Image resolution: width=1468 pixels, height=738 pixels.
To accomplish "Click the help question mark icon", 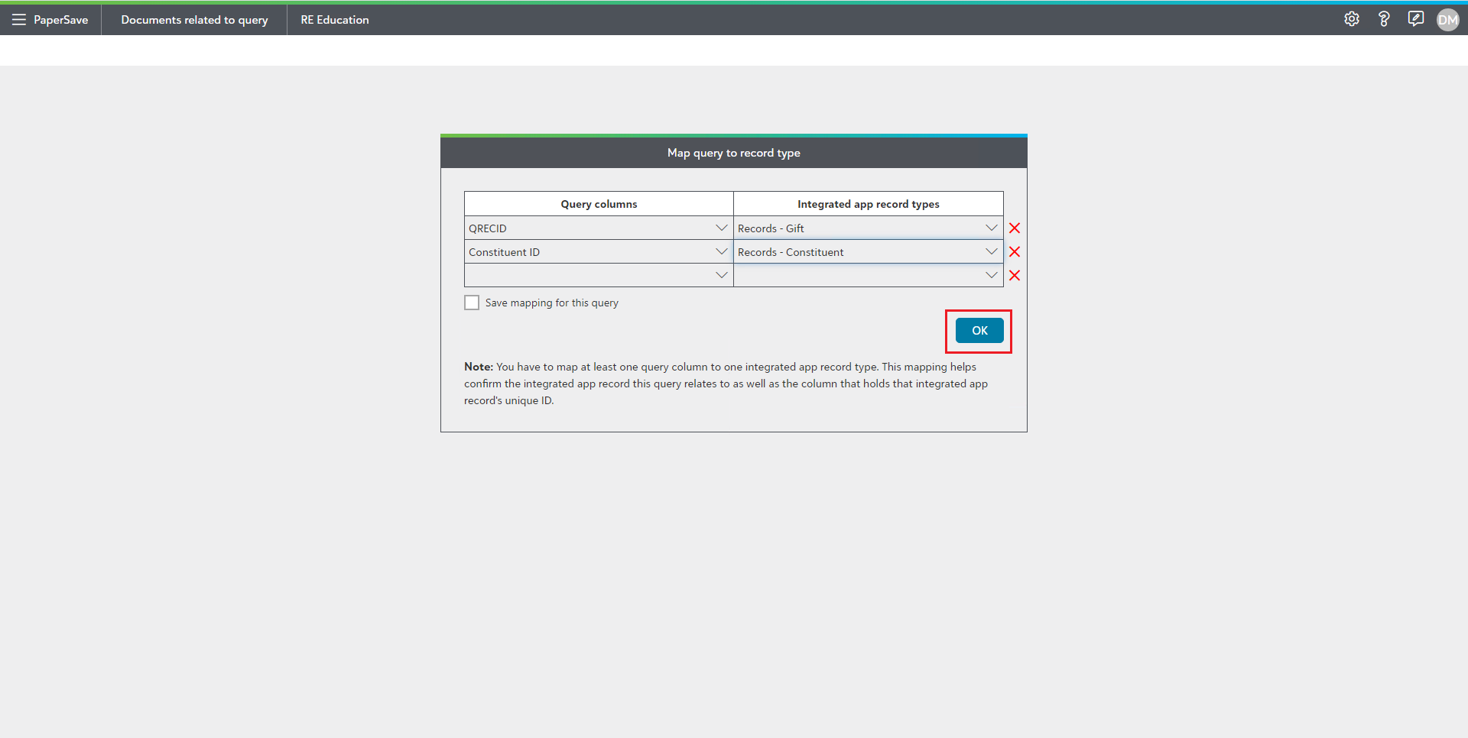I will (x=1383, y=20).
